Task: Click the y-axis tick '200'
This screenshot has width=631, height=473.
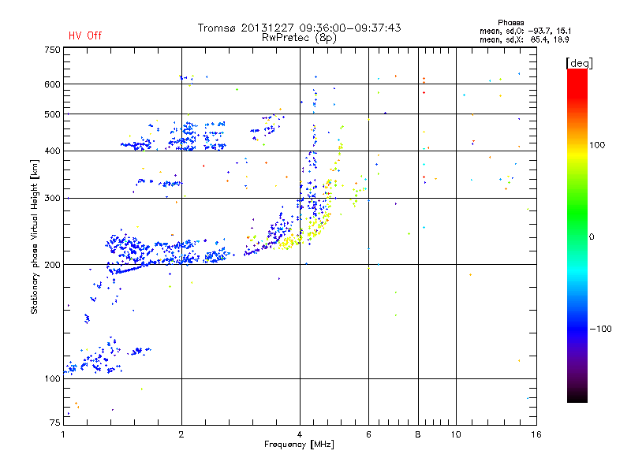Action: point(52,265)
